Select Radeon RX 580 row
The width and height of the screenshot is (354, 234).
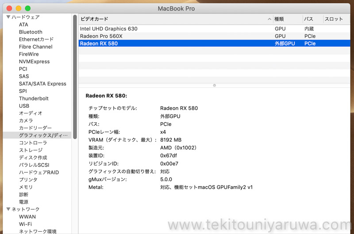click(215, 43)
